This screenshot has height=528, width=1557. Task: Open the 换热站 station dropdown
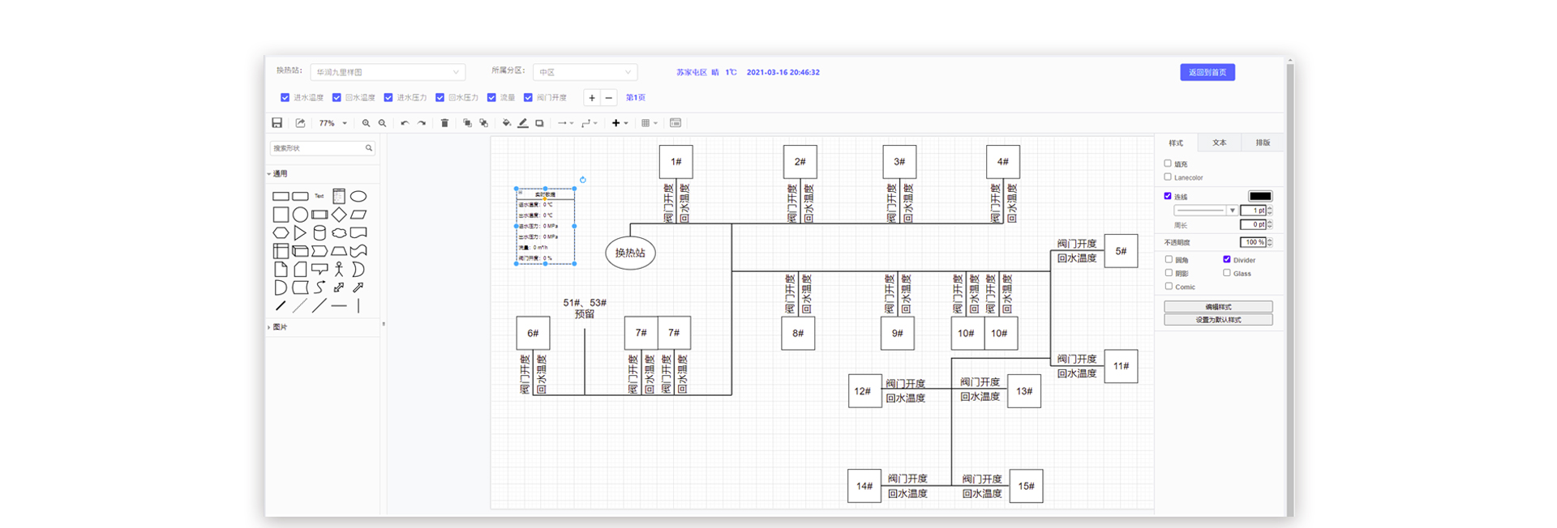tap(388, 72)
